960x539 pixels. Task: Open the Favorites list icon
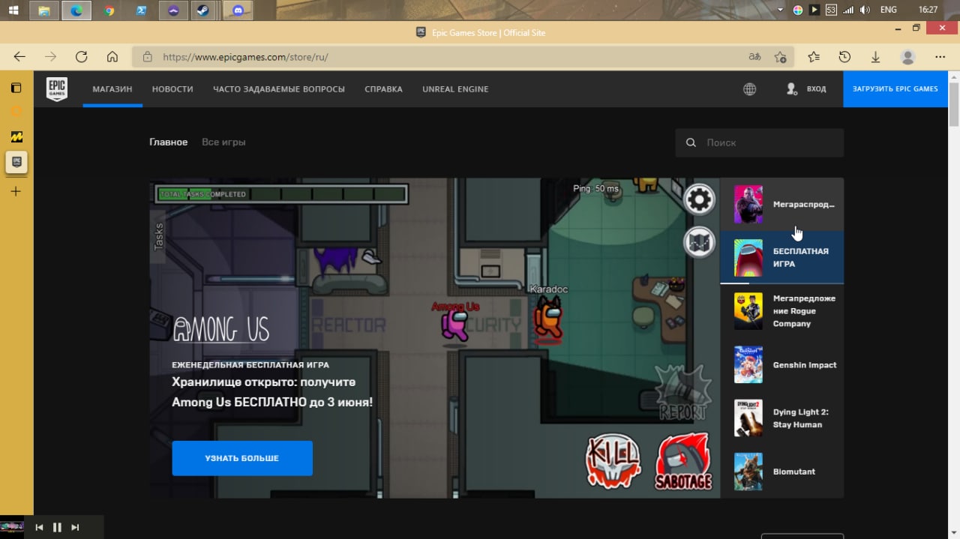(814, 57)
